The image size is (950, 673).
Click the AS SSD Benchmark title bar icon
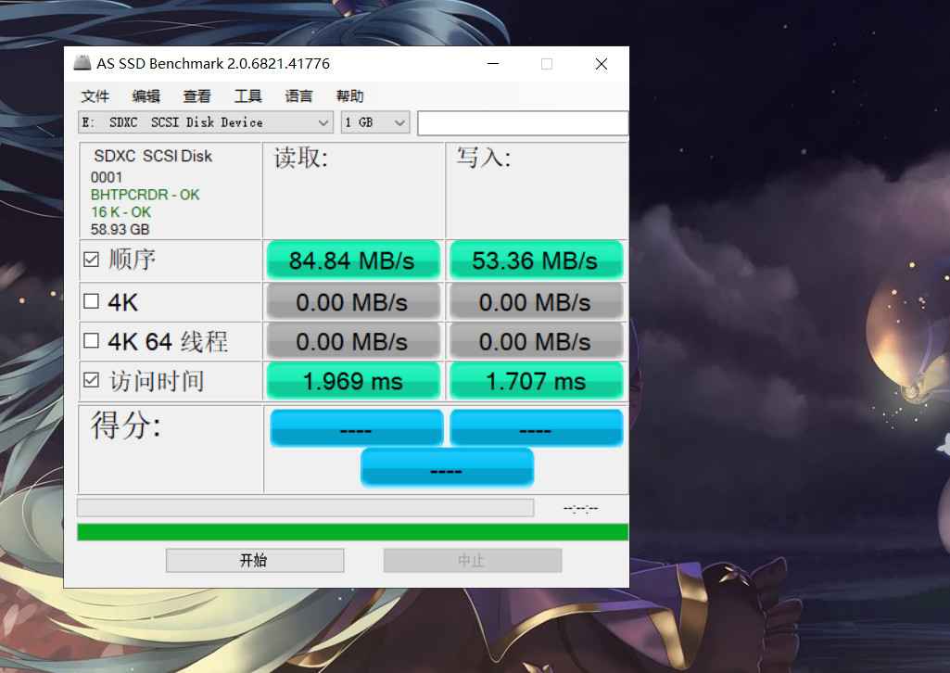(x=82, y=64)
